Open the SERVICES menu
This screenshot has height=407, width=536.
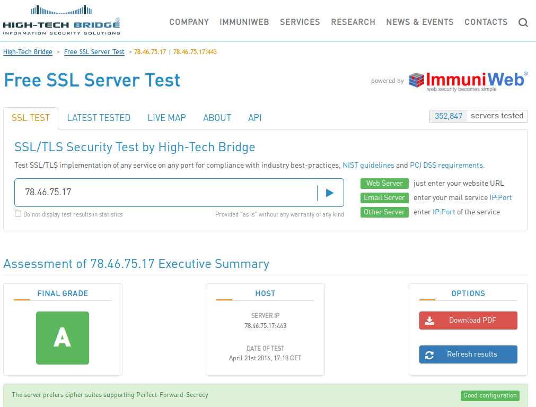[x=300, y=22]
